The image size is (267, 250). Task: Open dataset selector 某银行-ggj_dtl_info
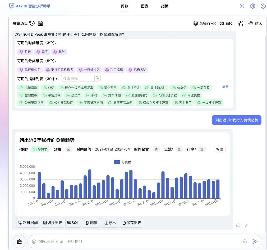pyautogui.click(x=213, y=23)
